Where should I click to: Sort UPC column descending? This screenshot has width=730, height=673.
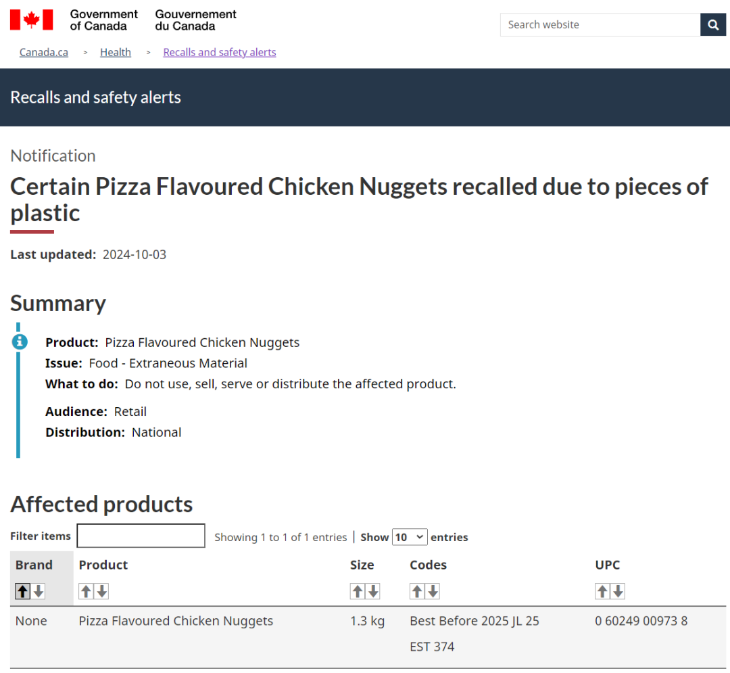(618, 591)
